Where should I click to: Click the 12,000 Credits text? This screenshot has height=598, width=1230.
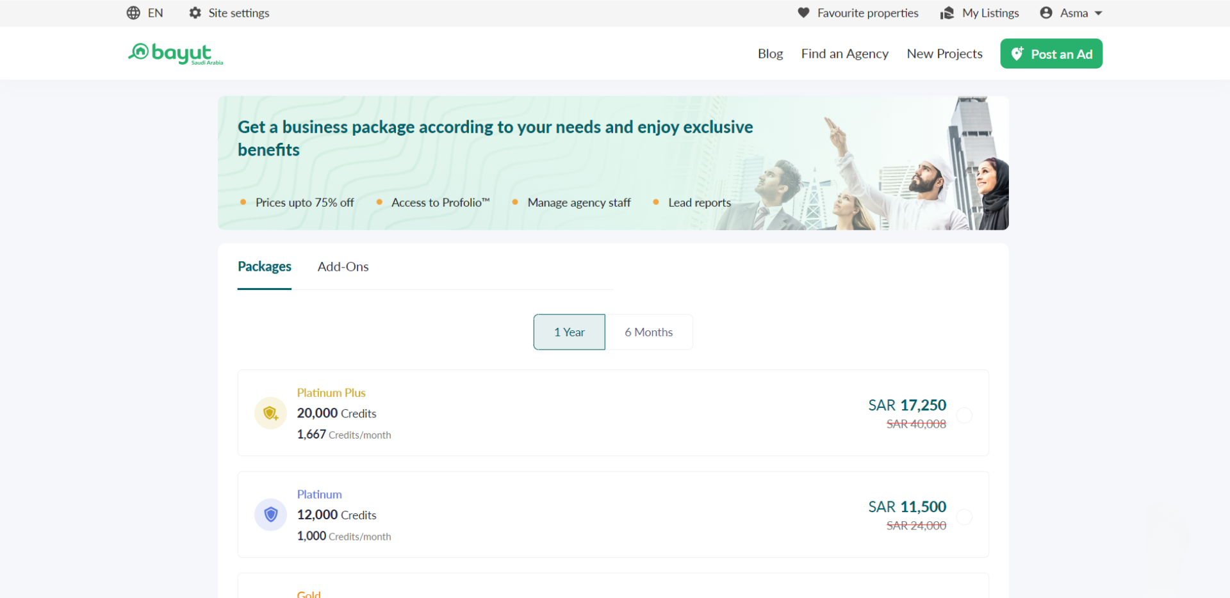[x=337, y=515]
